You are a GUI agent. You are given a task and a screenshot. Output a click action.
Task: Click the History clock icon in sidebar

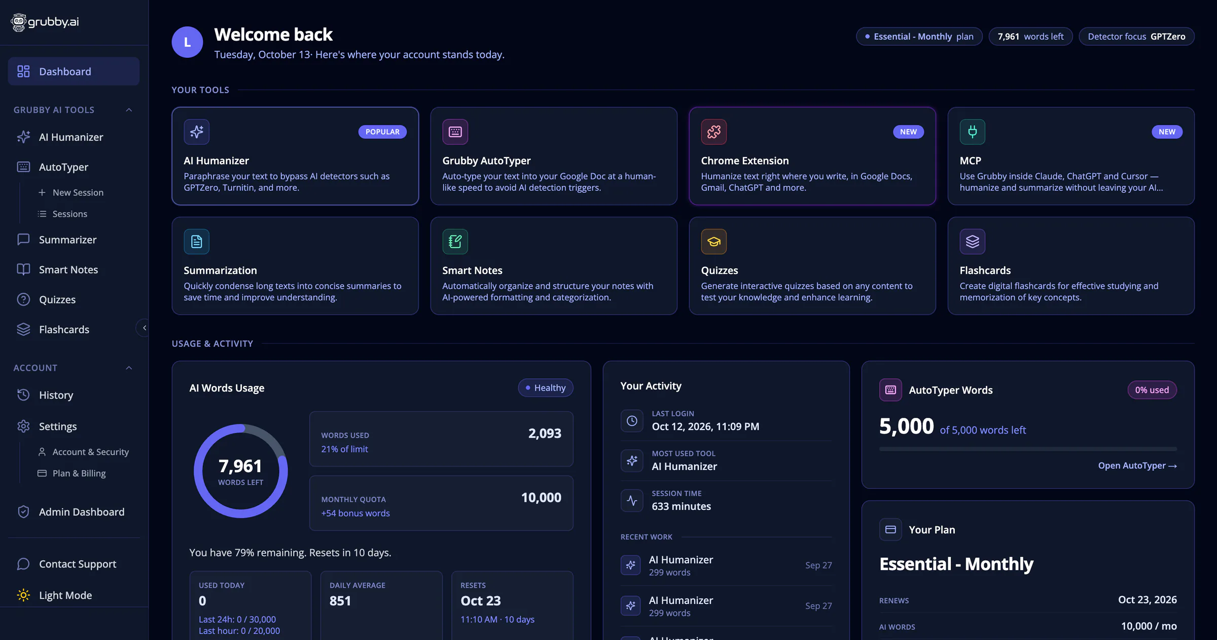click(x=23, y=395)
